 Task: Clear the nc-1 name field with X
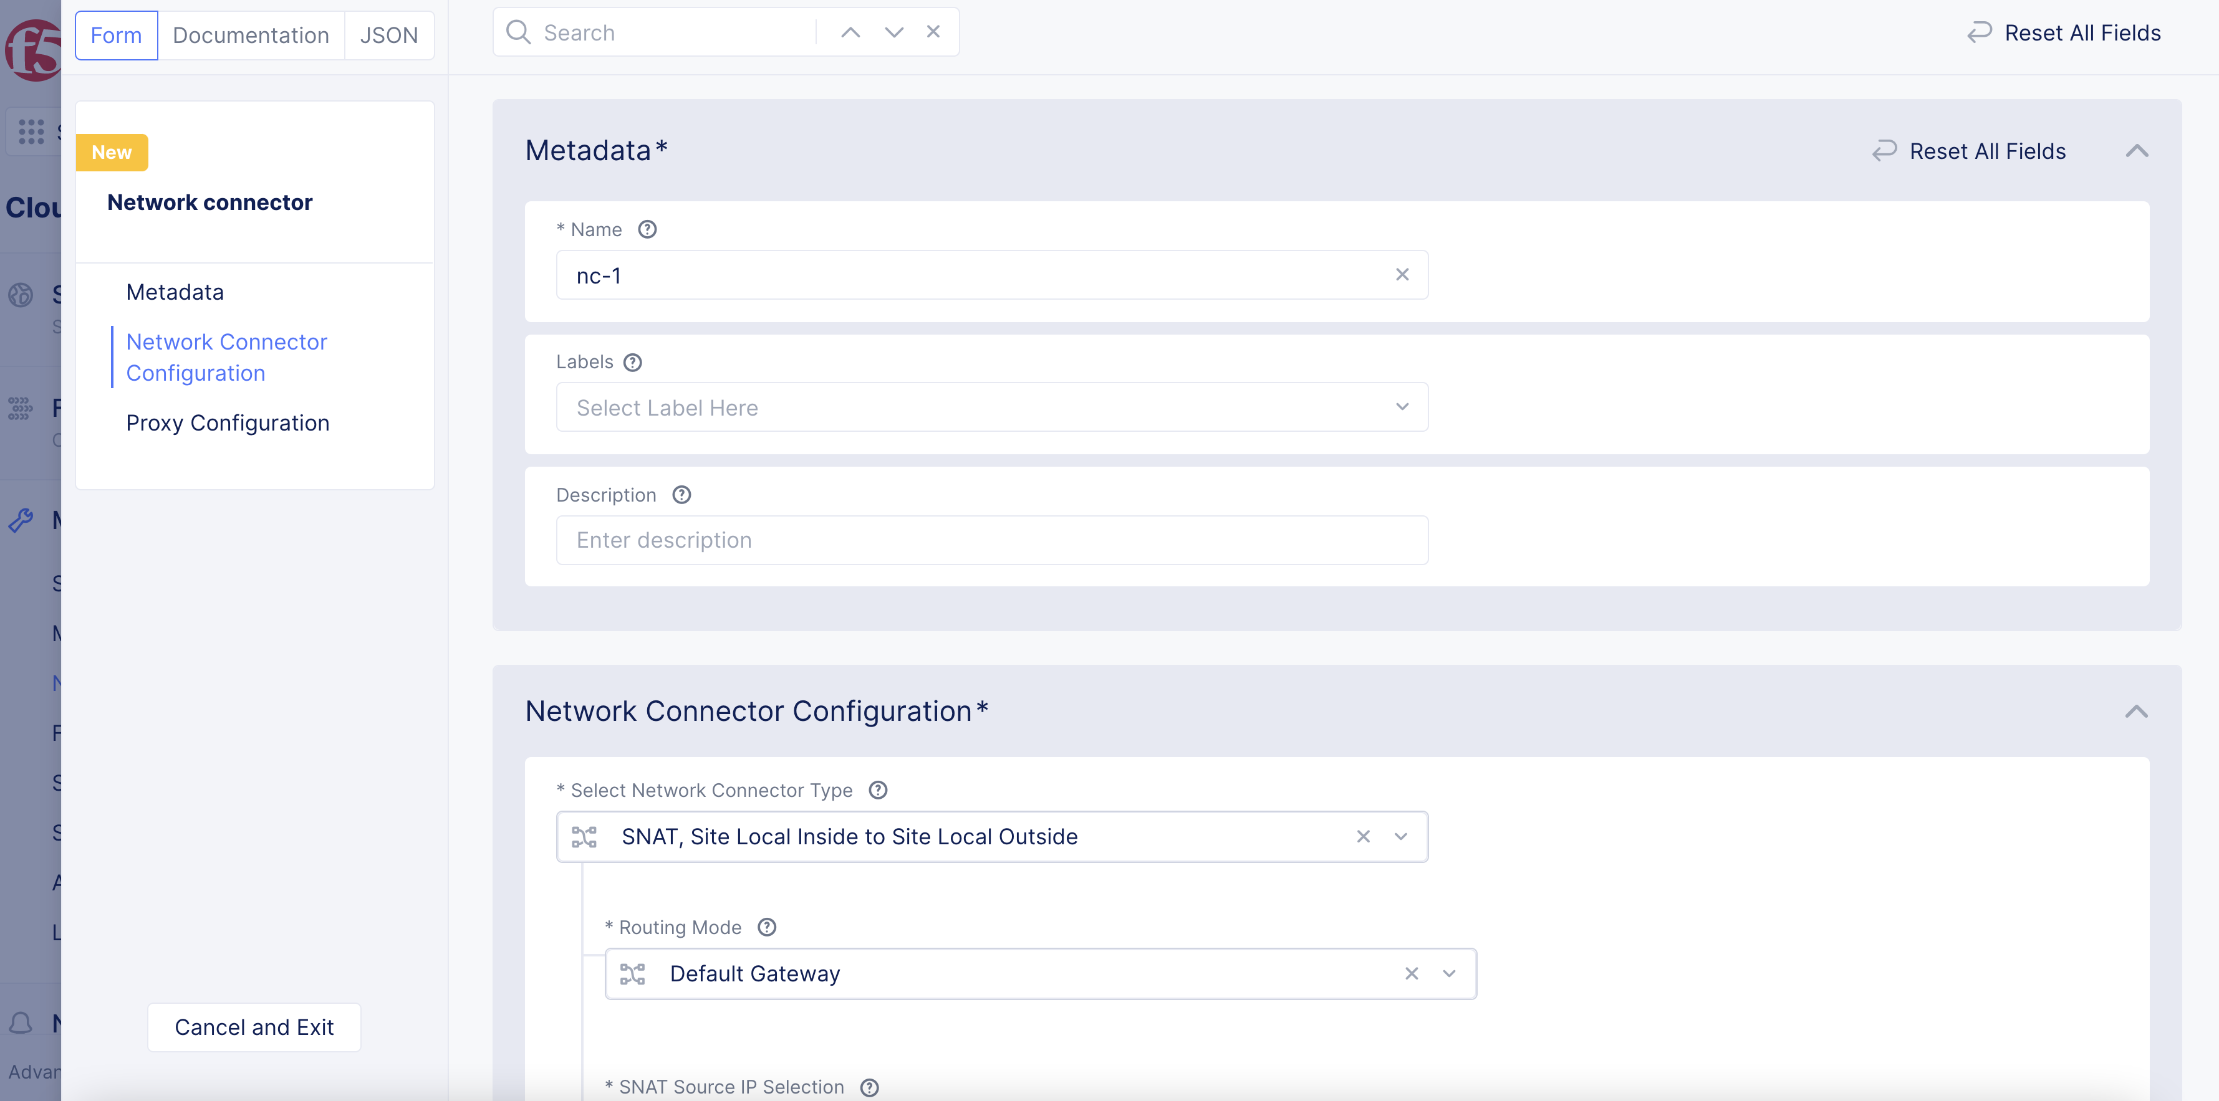[x=1402, y=275]
